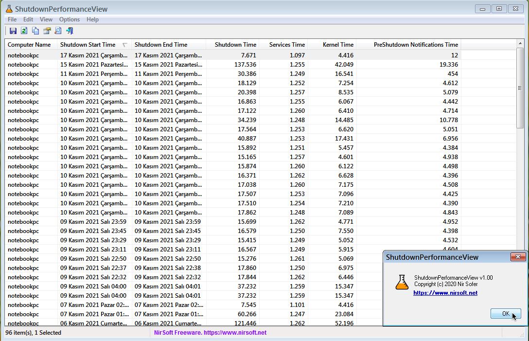This screenshot has height=341, width=529.
Task: Click the PreShutdown cell 6.956
Action: tap(450, 139)
